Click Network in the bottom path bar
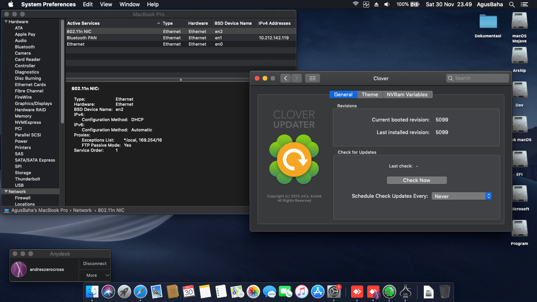 (82, 210)
